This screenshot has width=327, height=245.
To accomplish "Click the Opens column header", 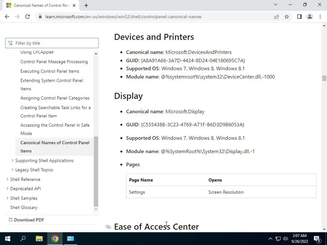I will tap(215, 180).
